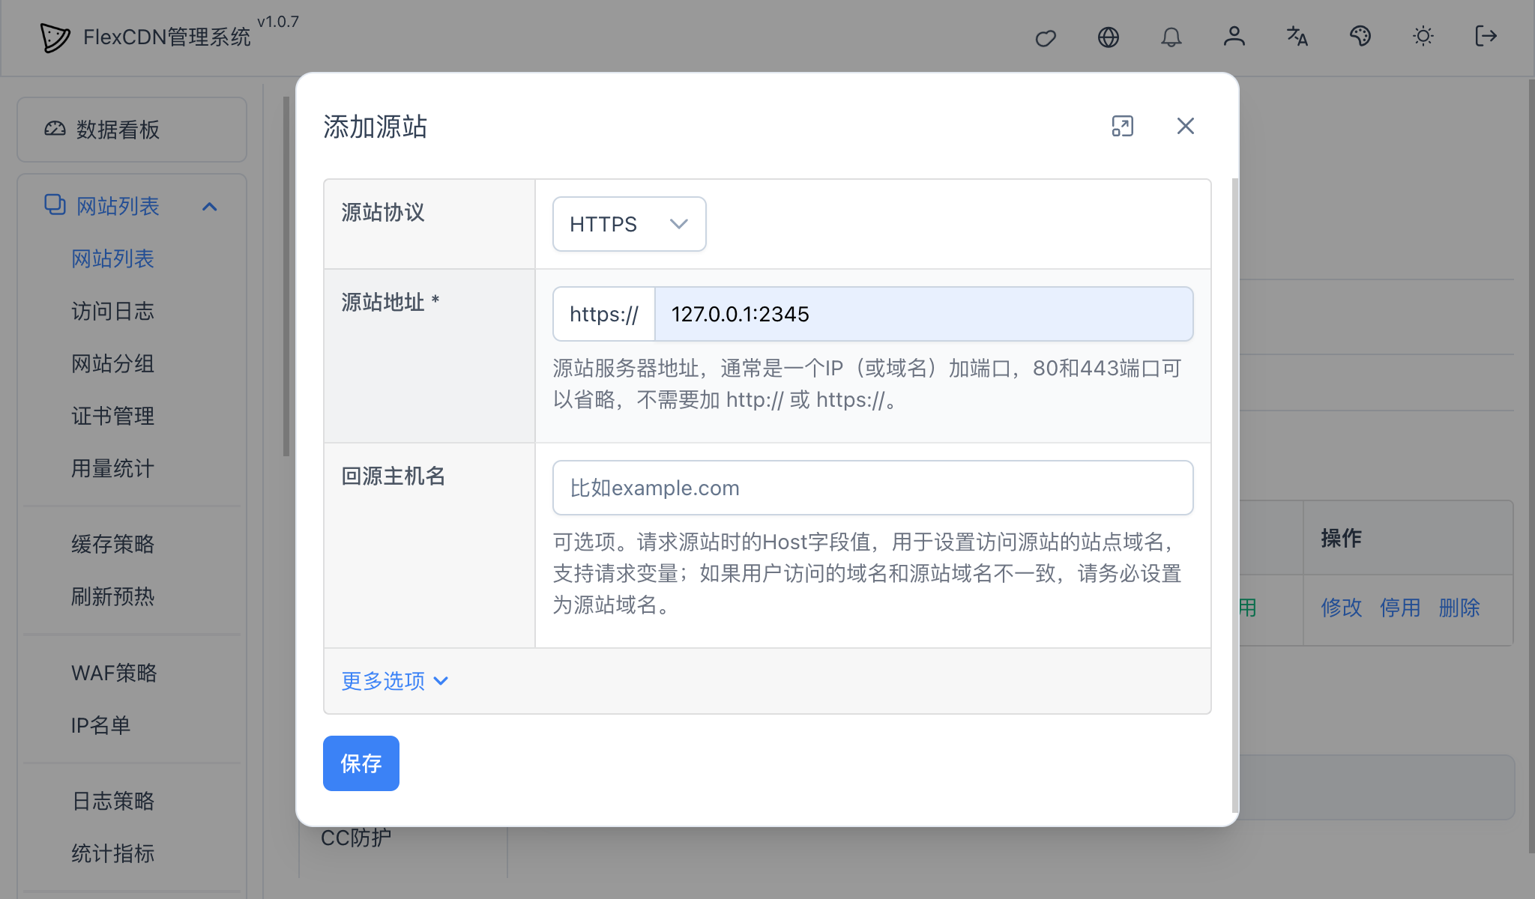Click the 删除 delete link
This screenshot has width=1535, height=899.
pos(1459,608)
